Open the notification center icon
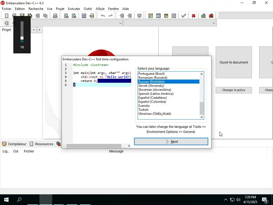 265,200
